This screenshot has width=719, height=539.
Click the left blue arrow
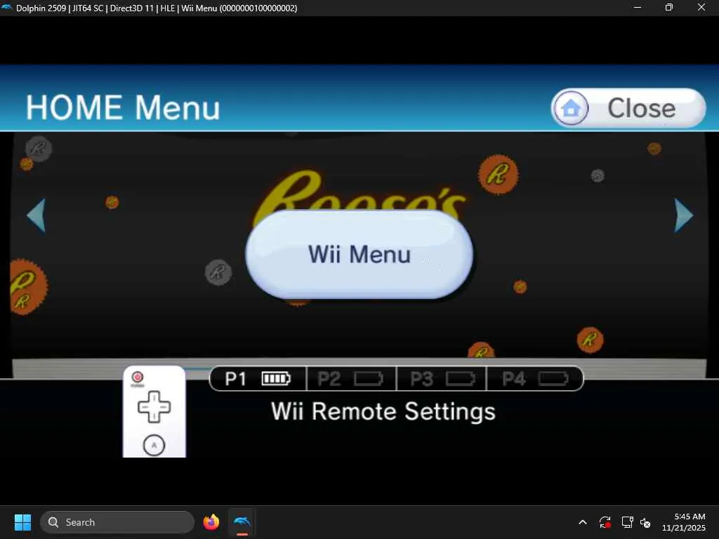[37, 215]
